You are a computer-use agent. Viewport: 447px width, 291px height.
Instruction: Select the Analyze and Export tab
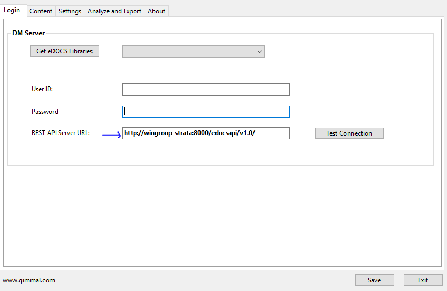coord(114,11)
